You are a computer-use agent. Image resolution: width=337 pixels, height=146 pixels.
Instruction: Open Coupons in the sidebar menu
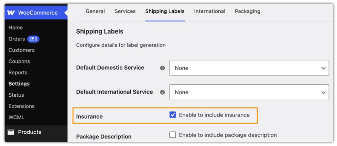click(19, 61)
